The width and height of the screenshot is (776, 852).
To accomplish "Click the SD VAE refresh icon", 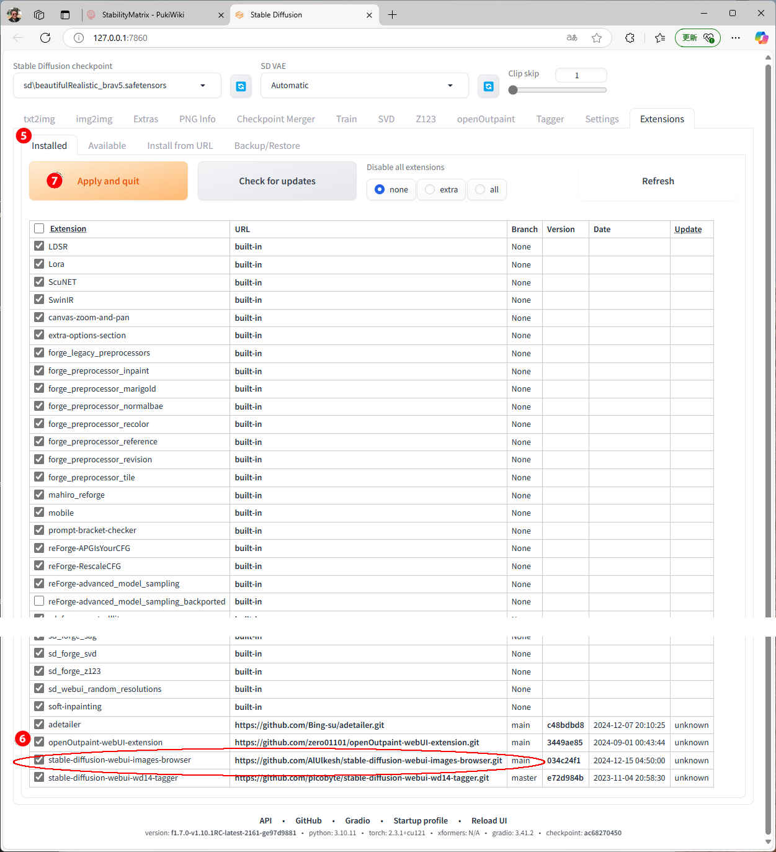I will [488, 86].
